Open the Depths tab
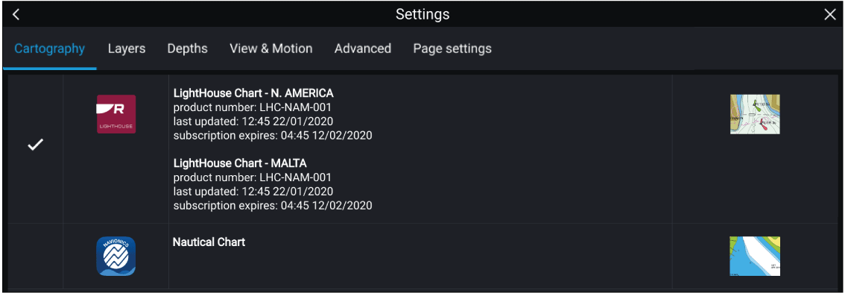Image resolution: width=845 pixels, height=293 pixels. click(188, 48)
